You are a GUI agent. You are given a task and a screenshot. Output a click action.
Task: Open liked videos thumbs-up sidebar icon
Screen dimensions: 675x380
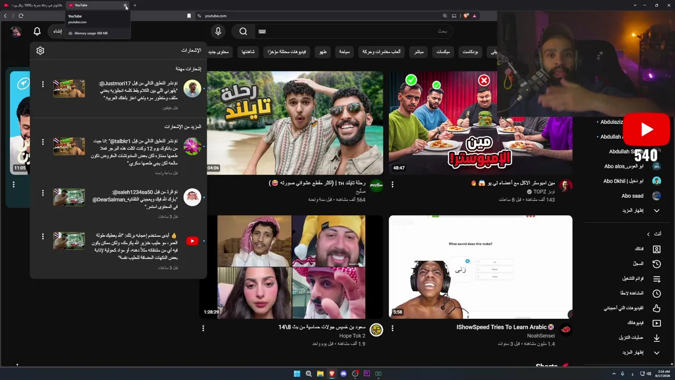pos(657,308)
